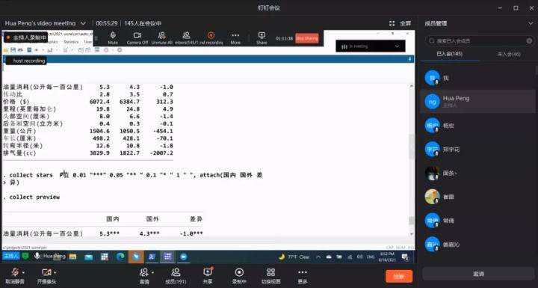The width and height of the screenshot is (538, 288).
Task: Switch to the 已入会(145) tab
Action: (x=450, y=54)
